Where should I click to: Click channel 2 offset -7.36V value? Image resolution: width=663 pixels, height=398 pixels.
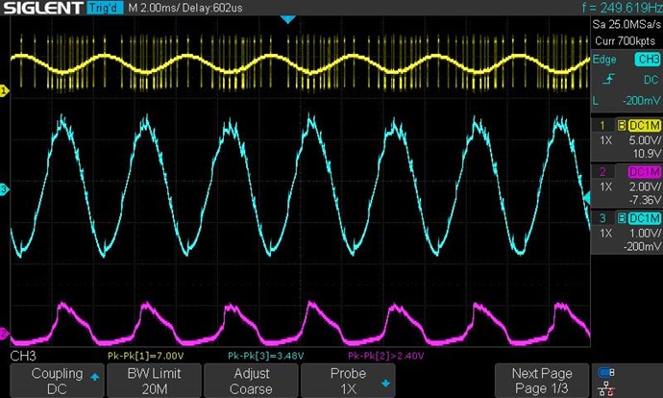[x=645, y=200]
